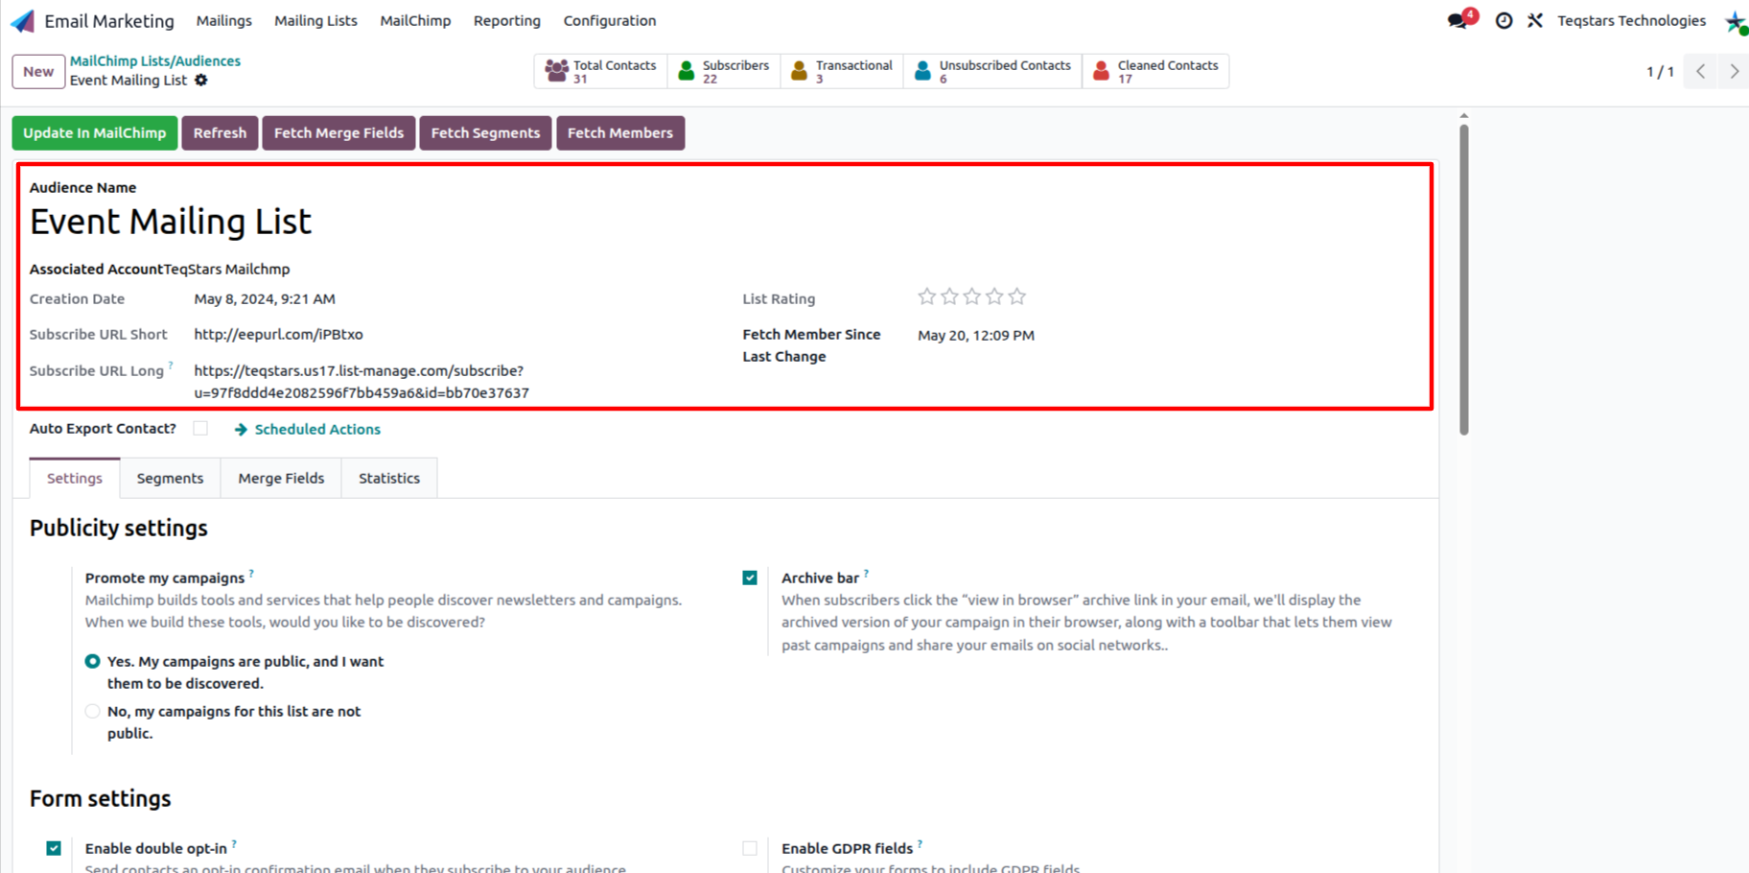Select 'No, my campaigns are not public' radio
Viewport: 1749px width, 873px height.
(x=92, y=711)
